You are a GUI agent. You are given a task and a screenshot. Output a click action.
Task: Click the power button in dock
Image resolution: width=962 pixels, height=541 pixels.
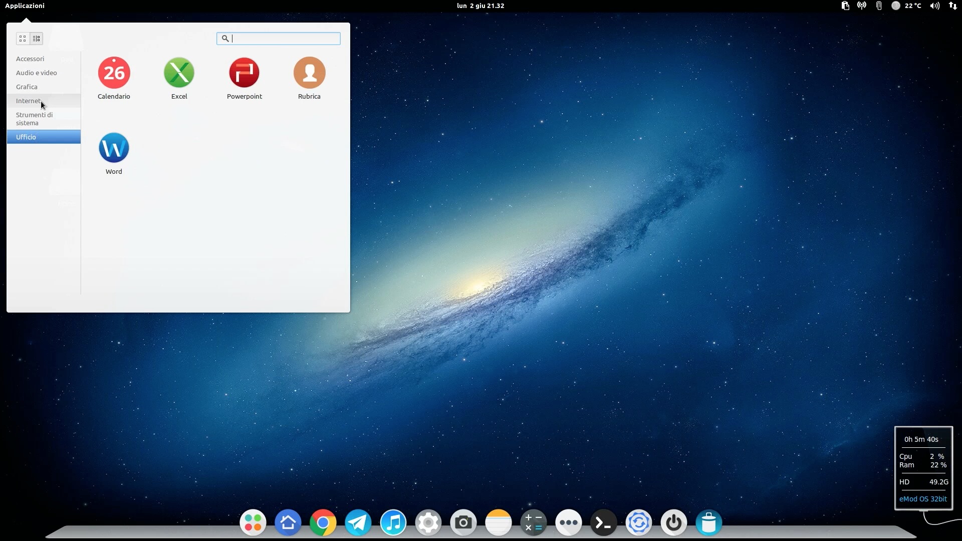(x=674, y=522)
